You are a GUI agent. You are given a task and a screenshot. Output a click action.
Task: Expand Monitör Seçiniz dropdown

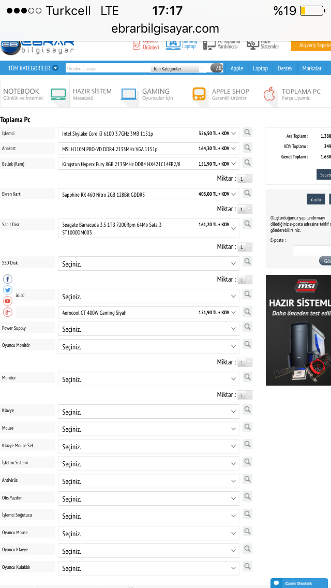[148, 379]
